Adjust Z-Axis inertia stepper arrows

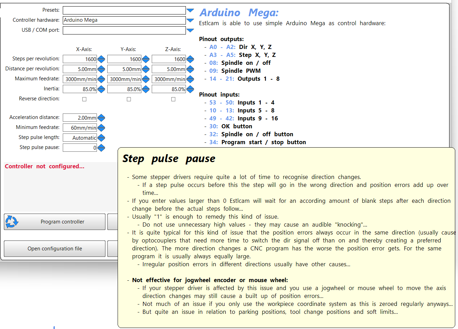[190, 89]
